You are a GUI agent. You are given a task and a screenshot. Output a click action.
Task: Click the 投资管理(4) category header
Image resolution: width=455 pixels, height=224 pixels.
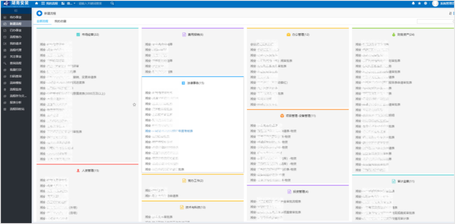pos(298,192)
